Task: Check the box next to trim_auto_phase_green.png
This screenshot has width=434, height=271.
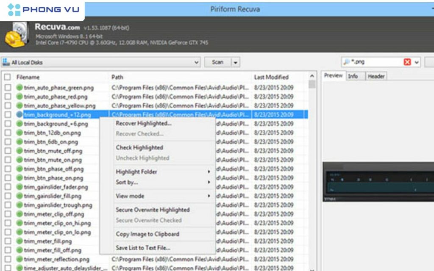Action: pyautogui.click(x=8, y=88)
